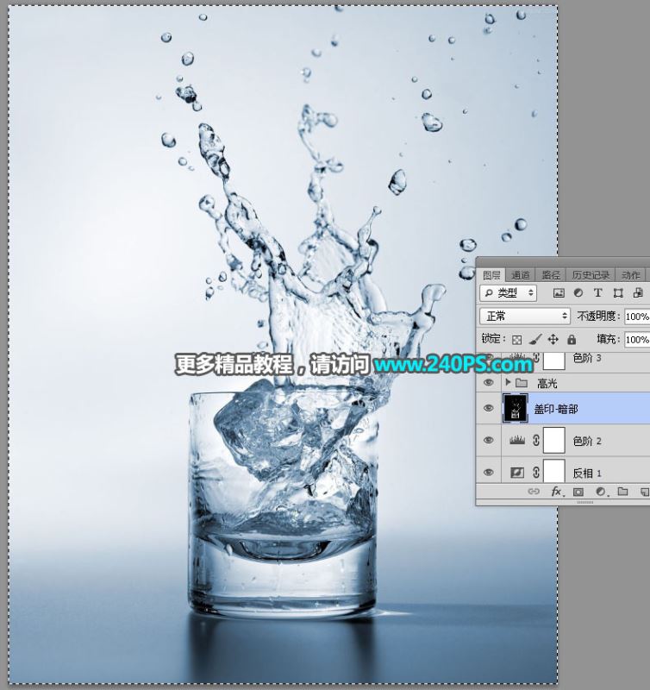Toggle lock image pixels brush icon
This screenshot has width=650, height=690.
pos(535,339)
